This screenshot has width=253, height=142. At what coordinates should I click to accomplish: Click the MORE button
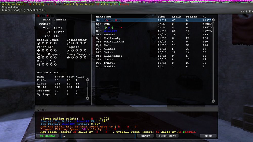[x=208, y=136]
